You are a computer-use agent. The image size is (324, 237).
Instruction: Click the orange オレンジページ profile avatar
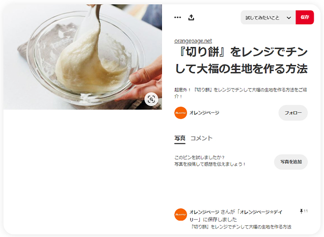pos(181,113)
